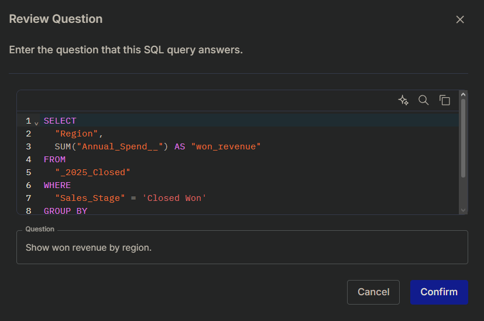484x321 pixels.
Task: Click the SELECT keyword on line 1
Action: coord(60,121)
